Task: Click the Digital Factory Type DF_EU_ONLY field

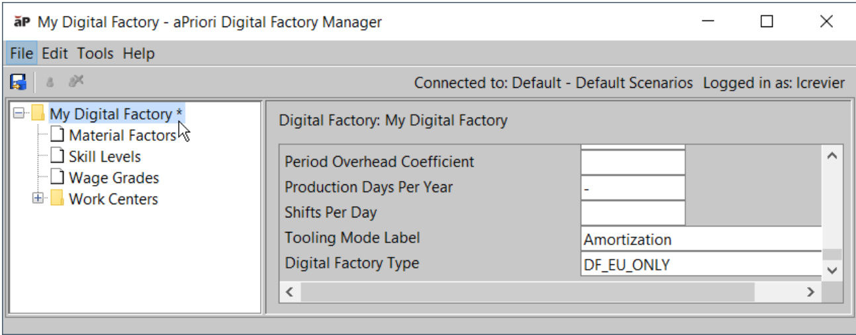Action: (x=700, y=265)
